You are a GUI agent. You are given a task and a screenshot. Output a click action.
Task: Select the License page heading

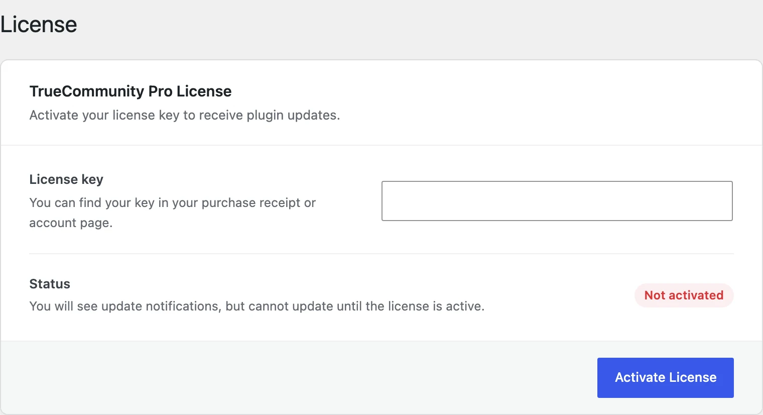pyautogui.click(x=39, y=25)
